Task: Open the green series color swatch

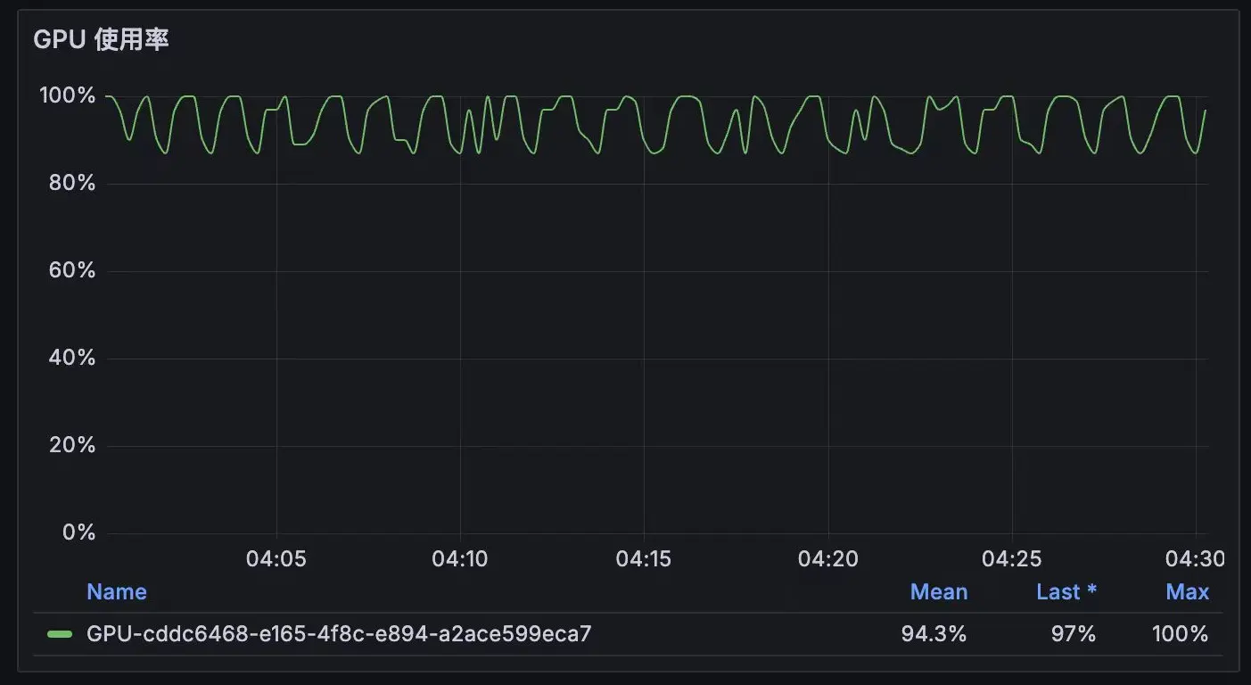Action: coord(60,634)
